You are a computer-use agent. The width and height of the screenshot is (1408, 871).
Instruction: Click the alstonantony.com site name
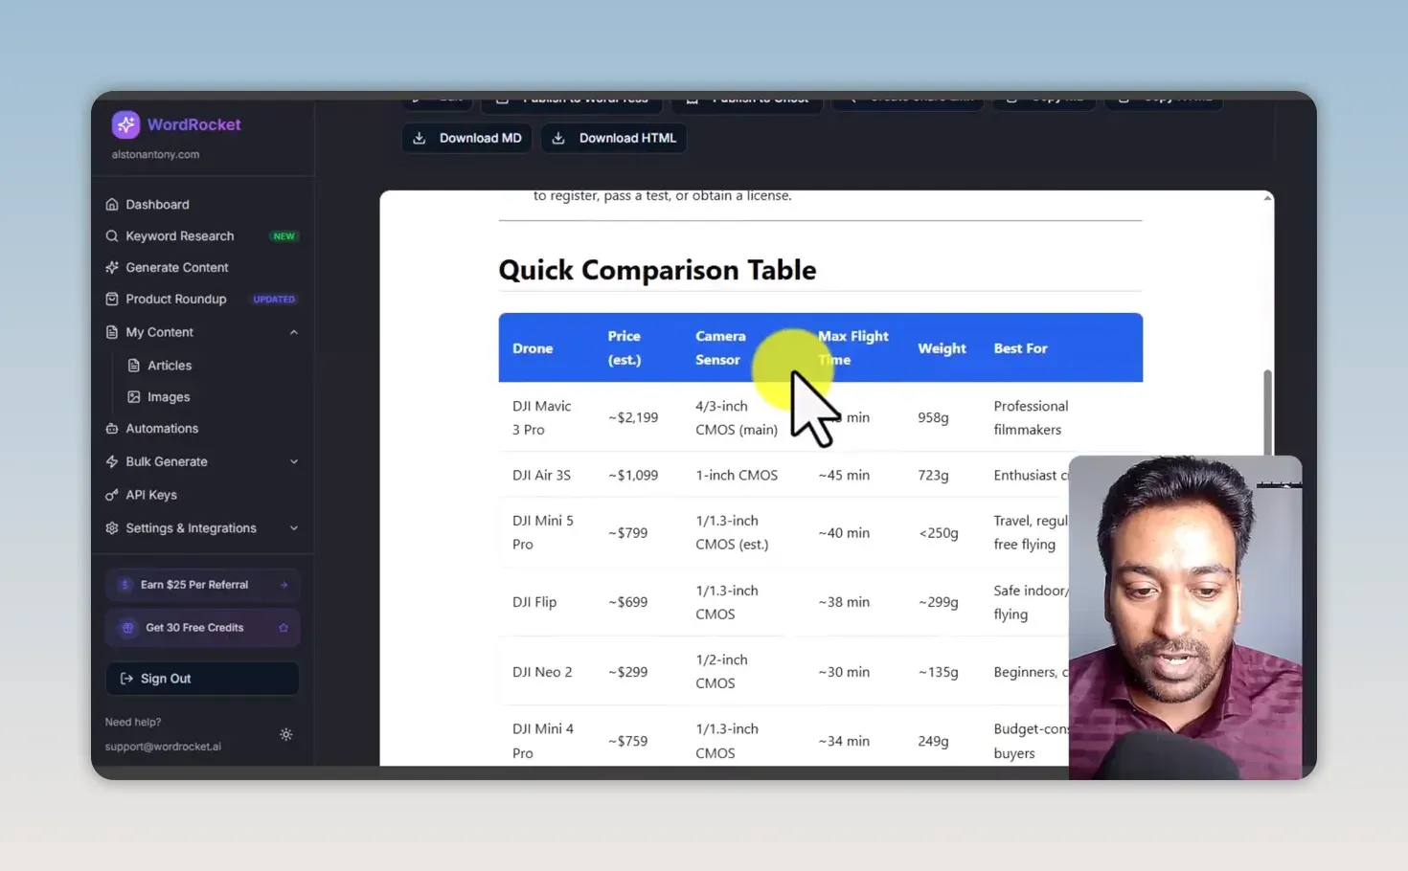point(156,154)
